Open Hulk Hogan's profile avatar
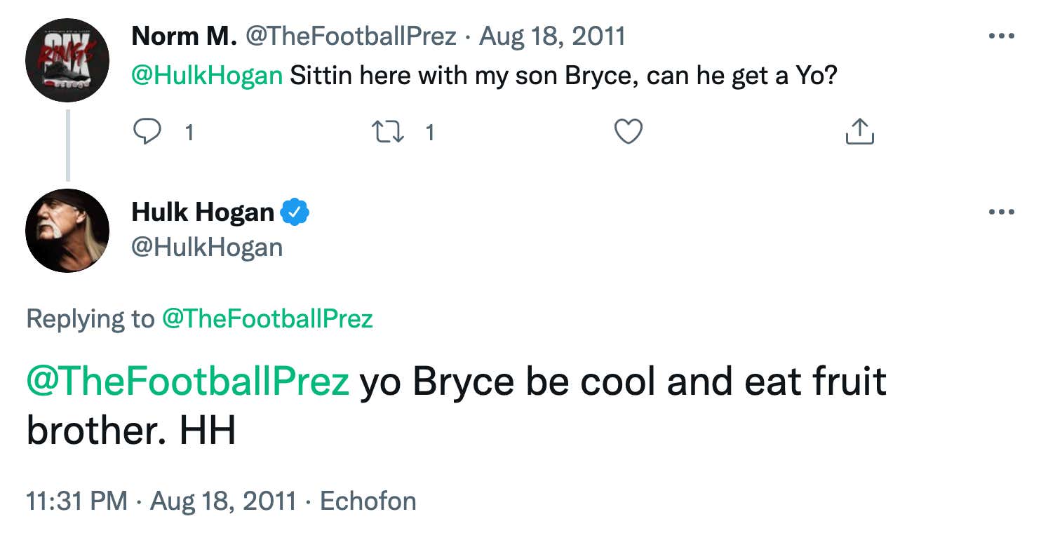Image resolution: width=1041 pixels, height=540 pixels. pos(67,230)
